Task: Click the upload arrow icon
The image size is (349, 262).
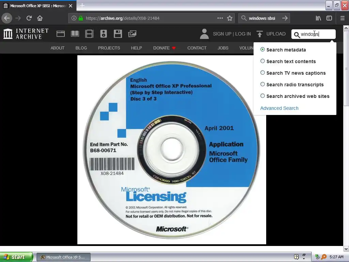Action: point(259,34)
